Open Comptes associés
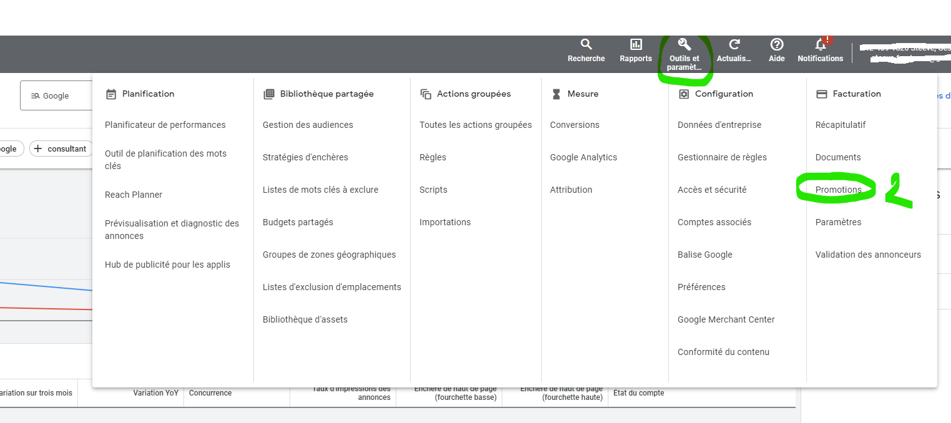Screen dimensions: 951x423 click(x=714, y=222)
